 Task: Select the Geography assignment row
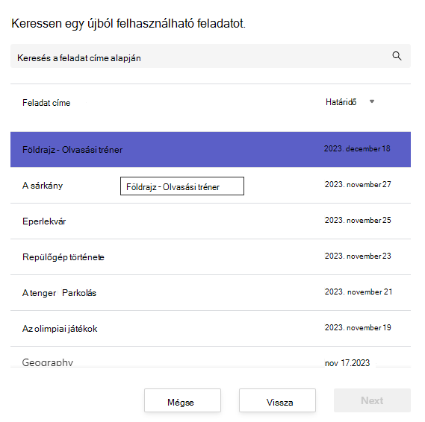[x=211, y=357]
